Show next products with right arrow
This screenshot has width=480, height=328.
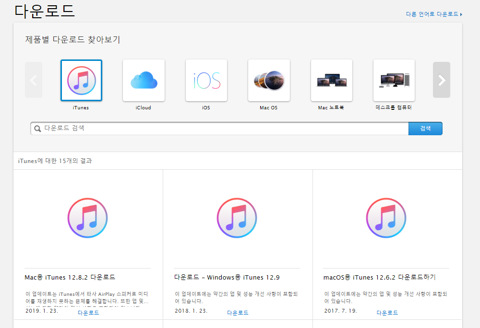coord(442,80)
